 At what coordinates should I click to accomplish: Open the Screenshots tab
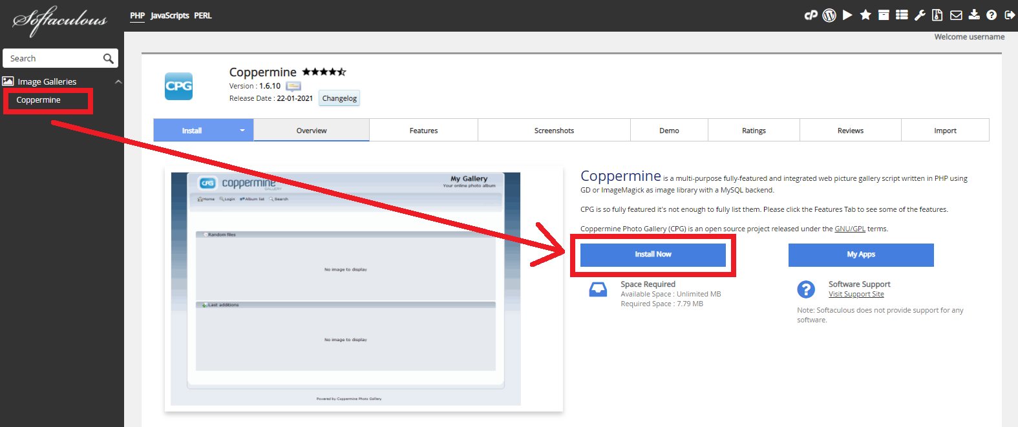pos(554,130)
